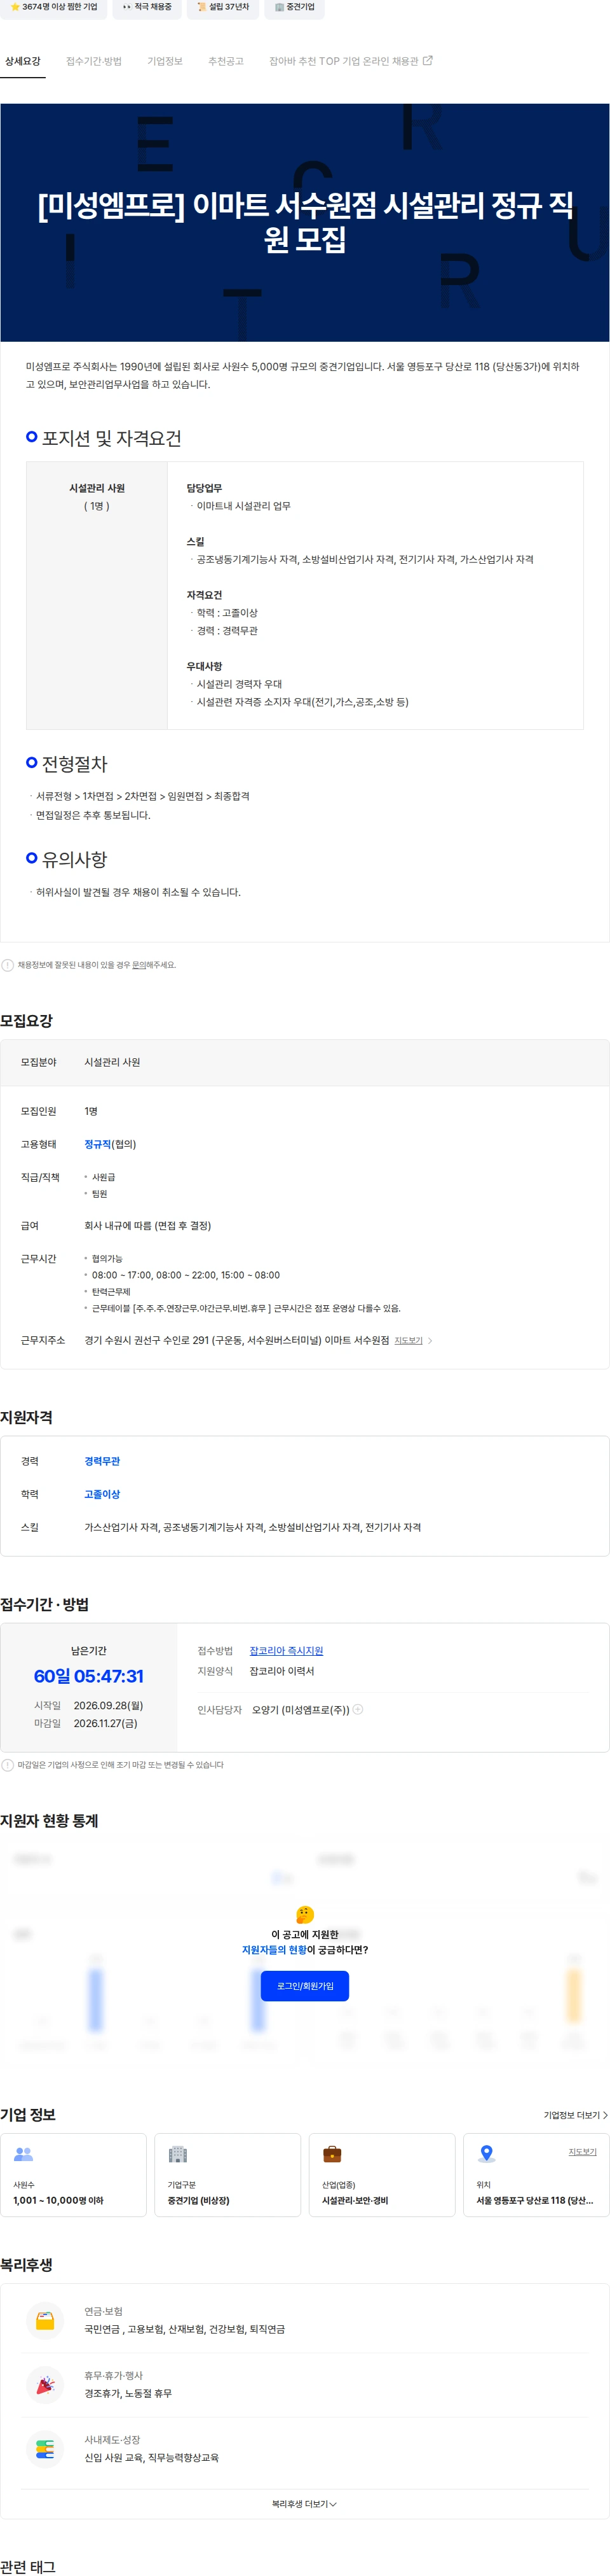
Task: Click 시설관리 사원 in 모집분야 row
Action: pyautogui.click(x=112, y=1062)
